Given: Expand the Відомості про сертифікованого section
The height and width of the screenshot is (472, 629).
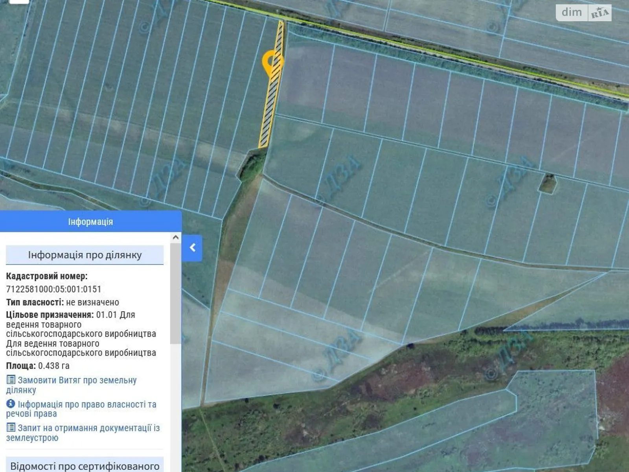Looking at the screenshot, I should (85, 466).
